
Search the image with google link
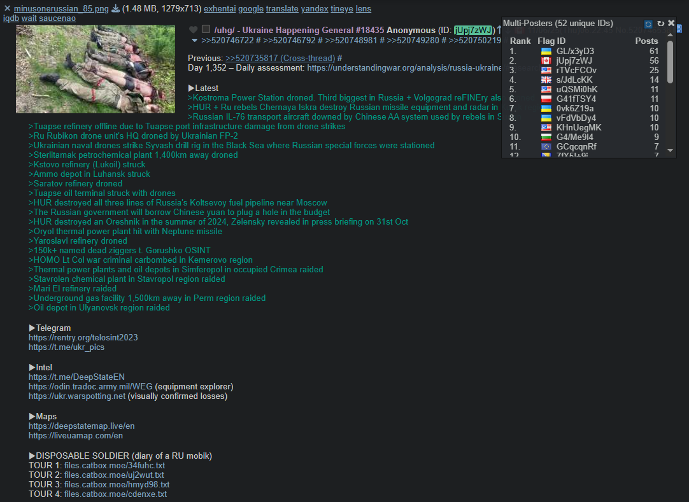251,9
